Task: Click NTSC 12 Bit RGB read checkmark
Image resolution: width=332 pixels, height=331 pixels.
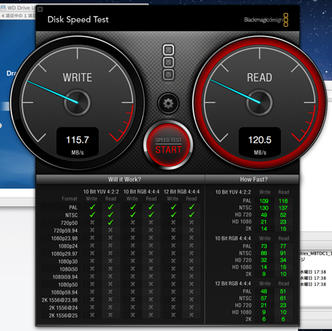Action: click(192, 214)
